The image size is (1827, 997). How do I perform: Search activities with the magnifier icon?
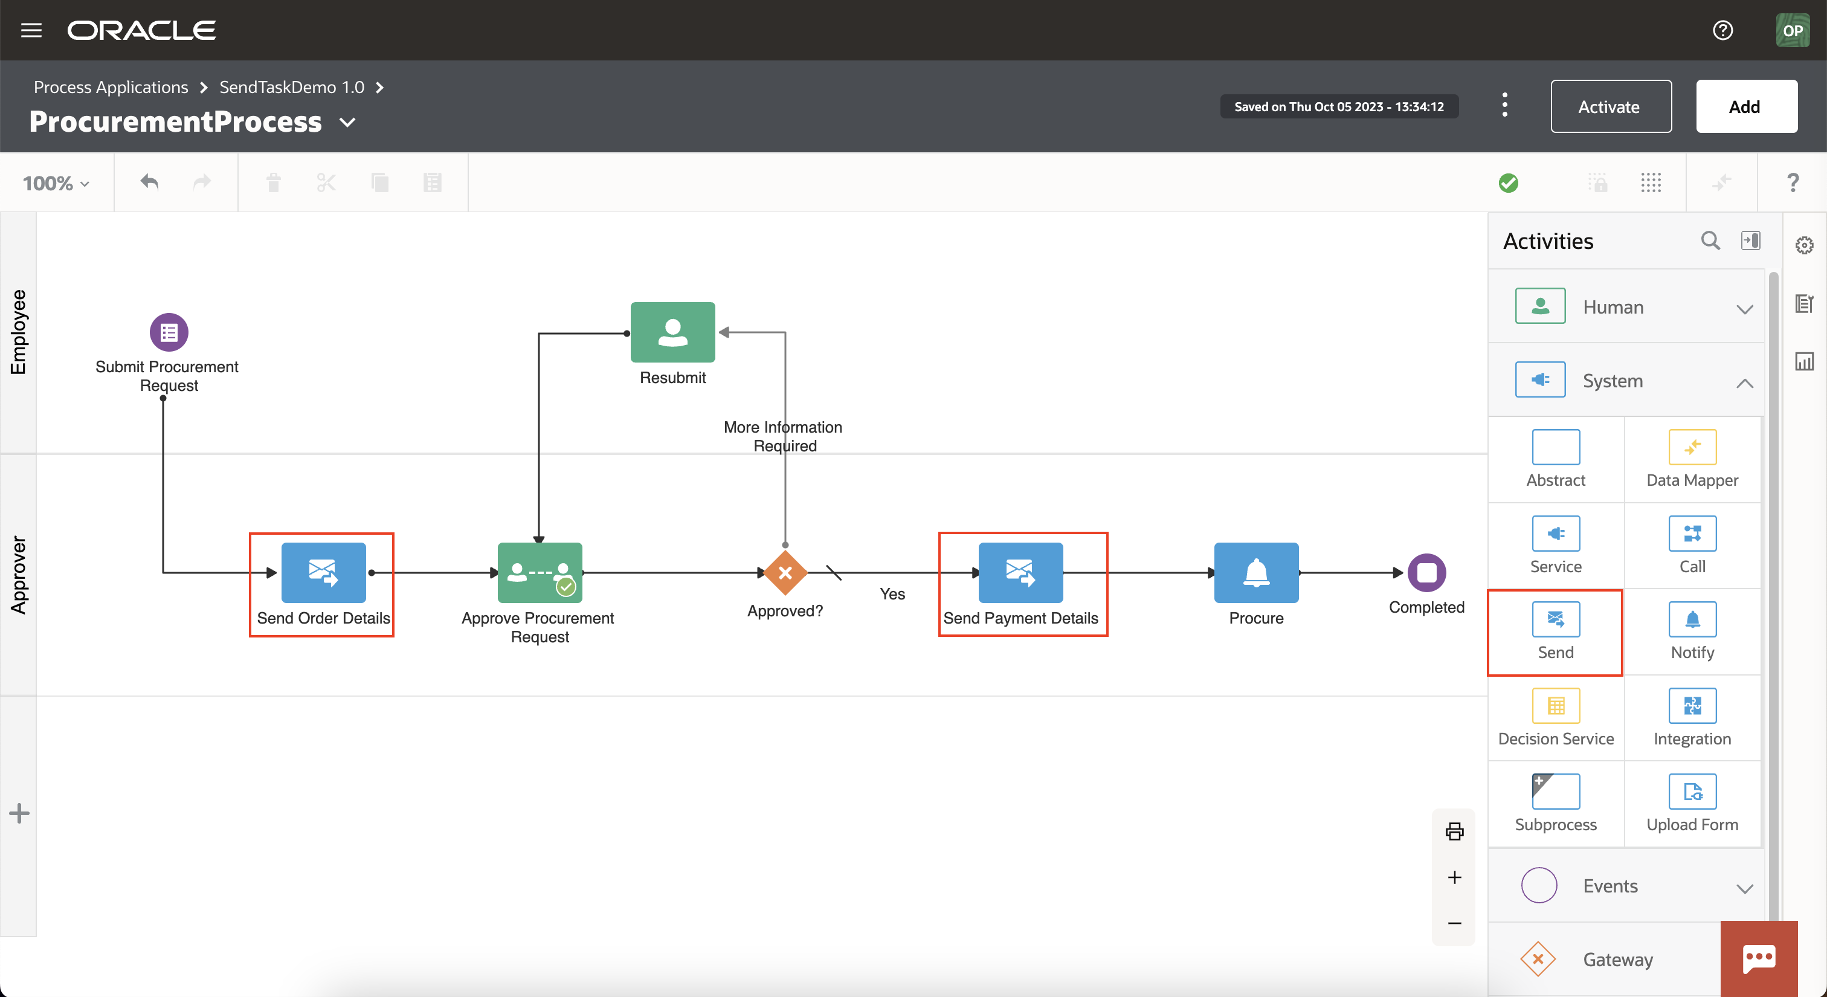pyautogui.click(x=1710, y=240)
